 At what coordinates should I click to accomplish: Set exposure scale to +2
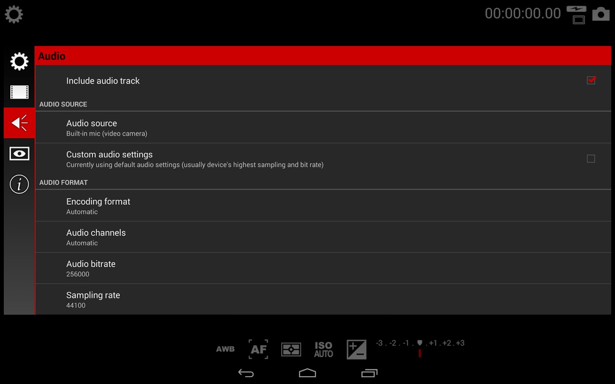[447, 343]
